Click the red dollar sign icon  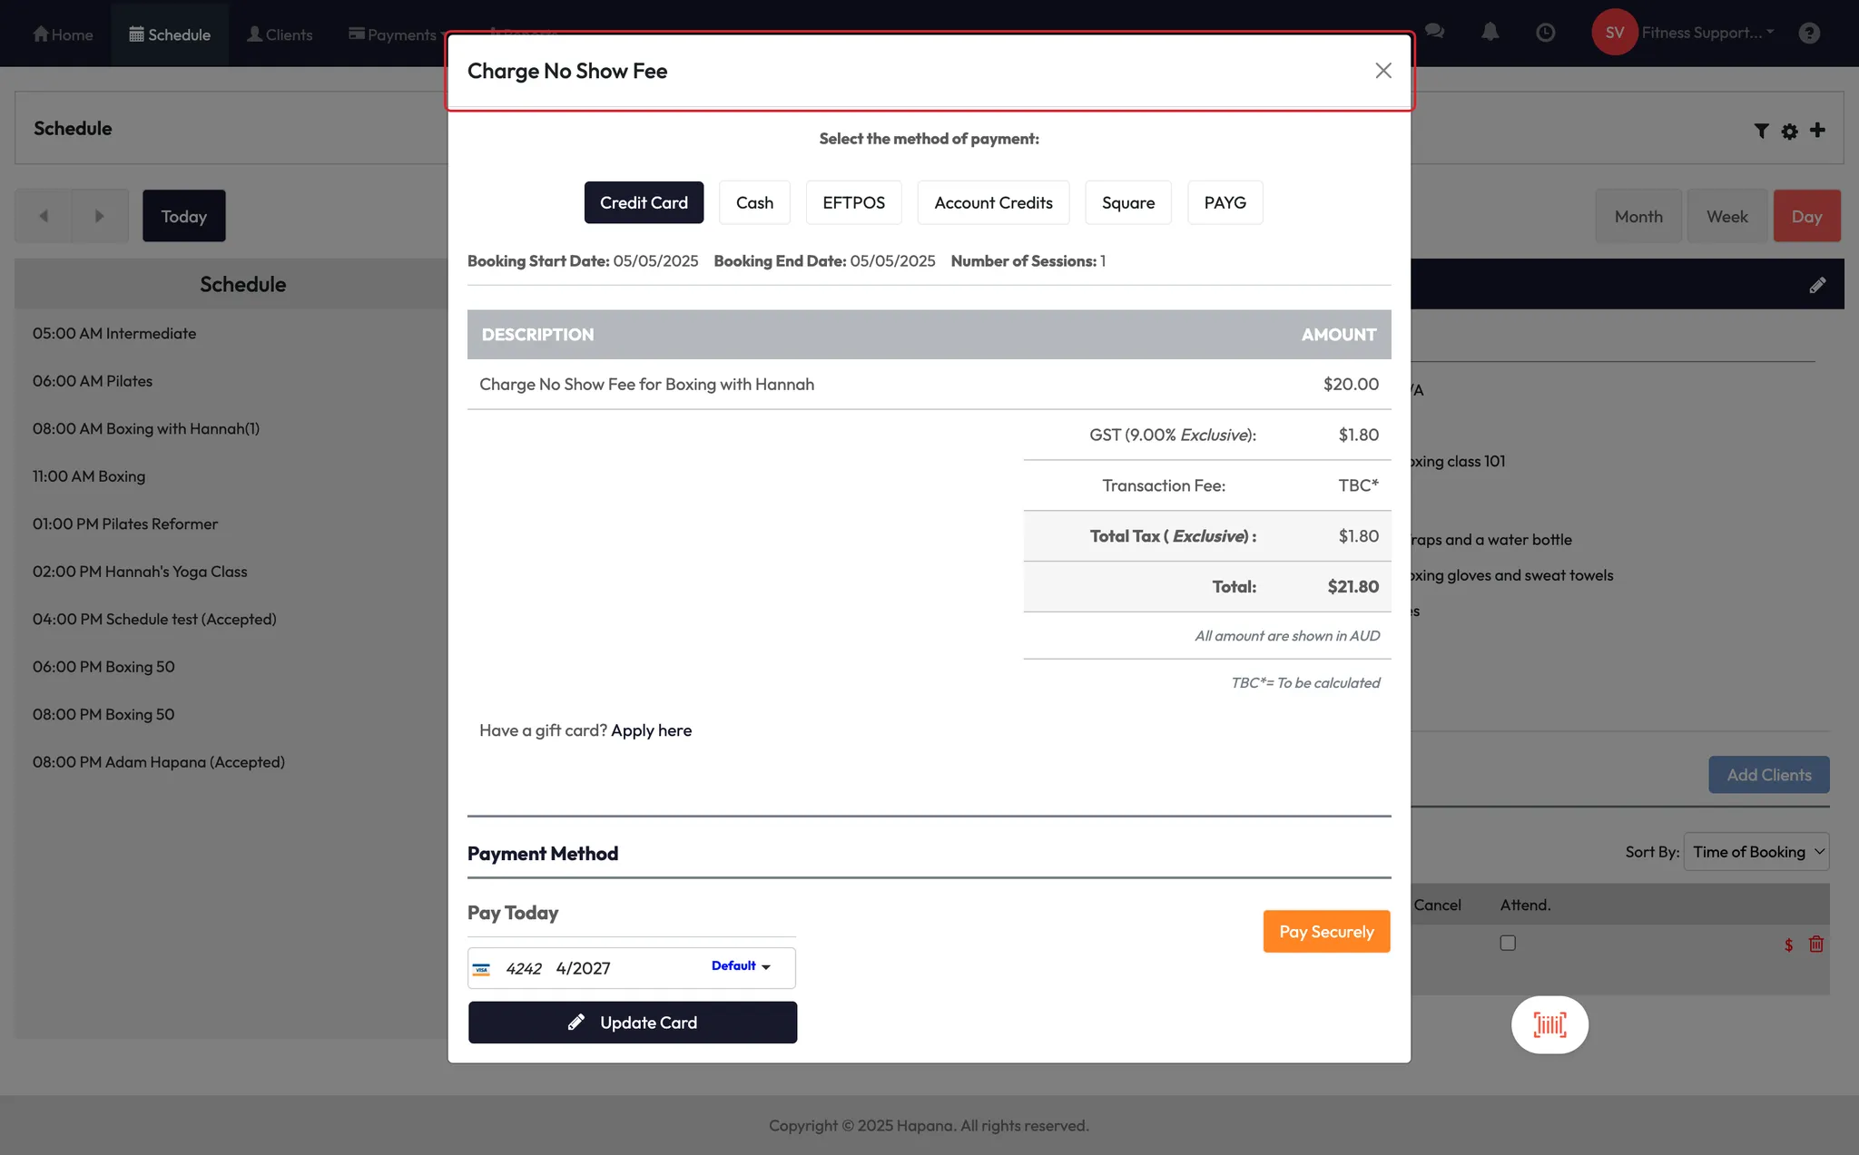click(x=1788, y=945)
